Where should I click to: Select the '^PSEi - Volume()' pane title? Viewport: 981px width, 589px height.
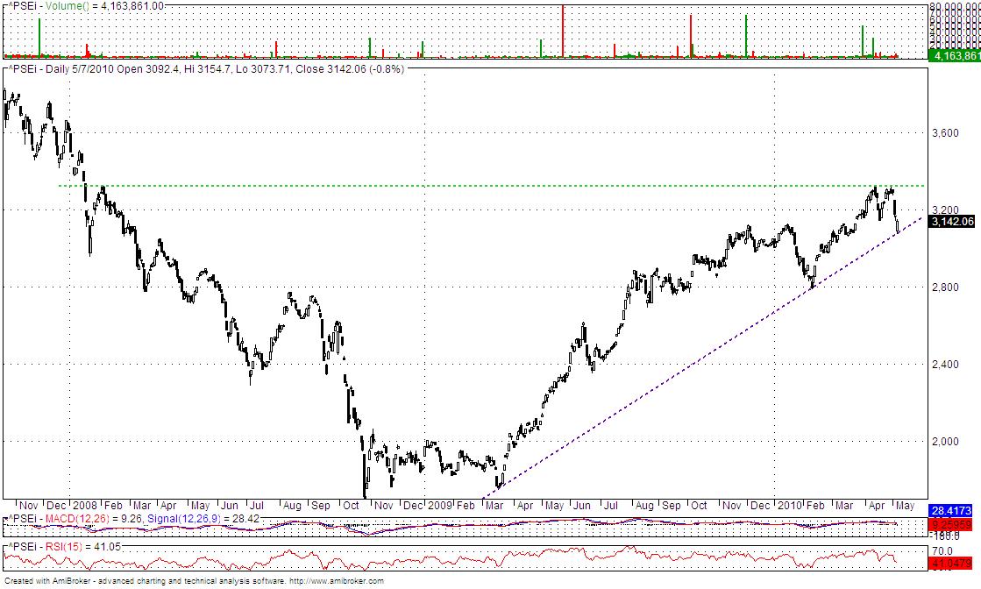point(44,7)
